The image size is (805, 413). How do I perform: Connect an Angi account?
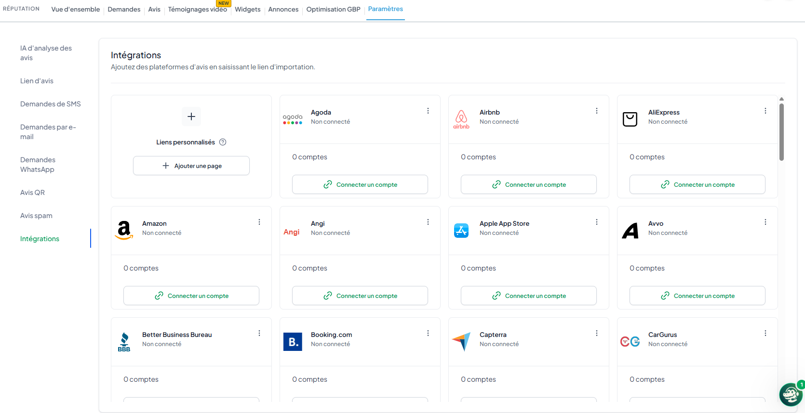click(360, 296)
